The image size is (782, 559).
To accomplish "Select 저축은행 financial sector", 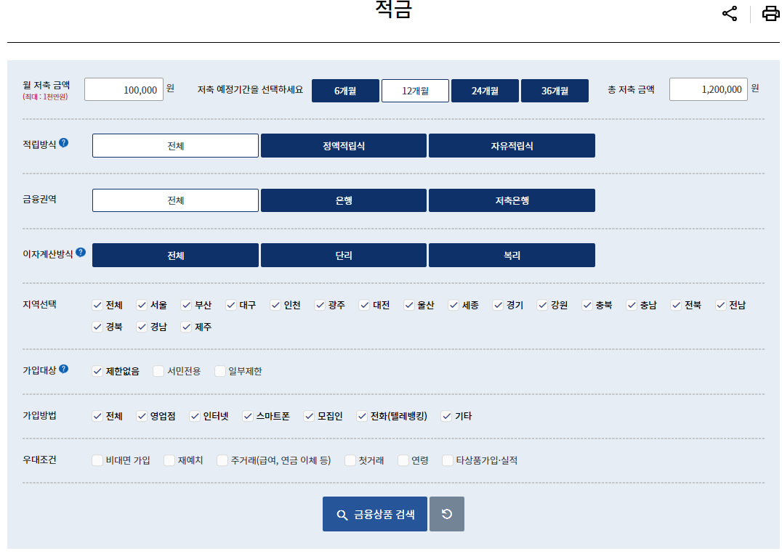I will 512,200.
